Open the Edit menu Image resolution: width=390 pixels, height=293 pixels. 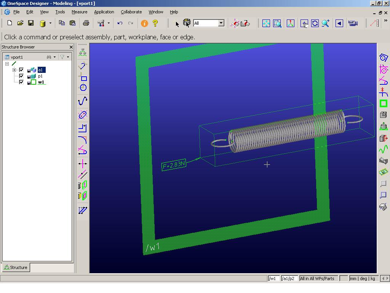tap(30, 12)
